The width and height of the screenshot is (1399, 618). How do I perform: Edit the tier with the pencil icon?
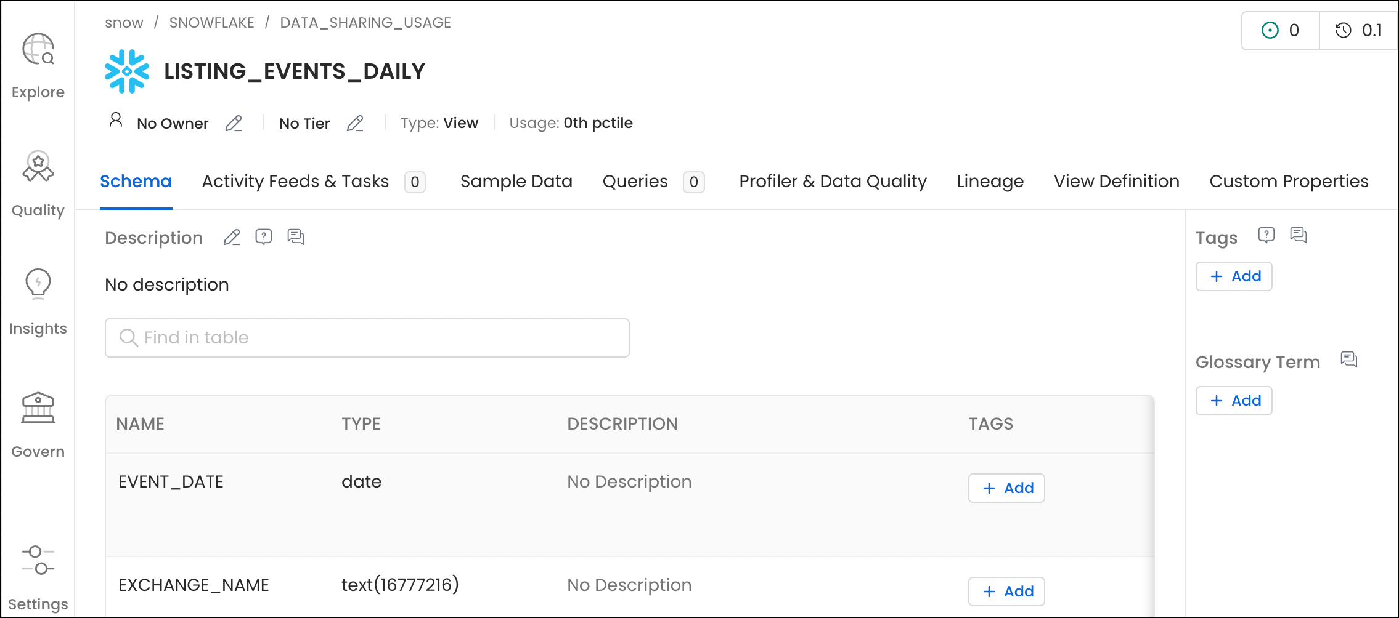click(355, 124)
